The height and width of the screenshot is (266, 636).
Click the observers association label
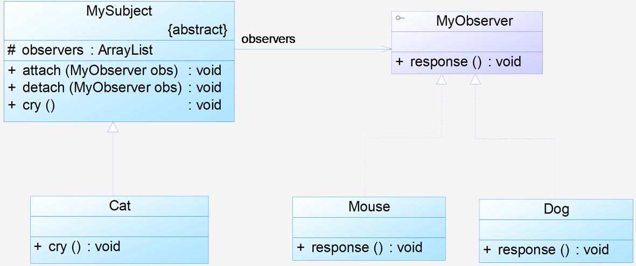point(268,39)
